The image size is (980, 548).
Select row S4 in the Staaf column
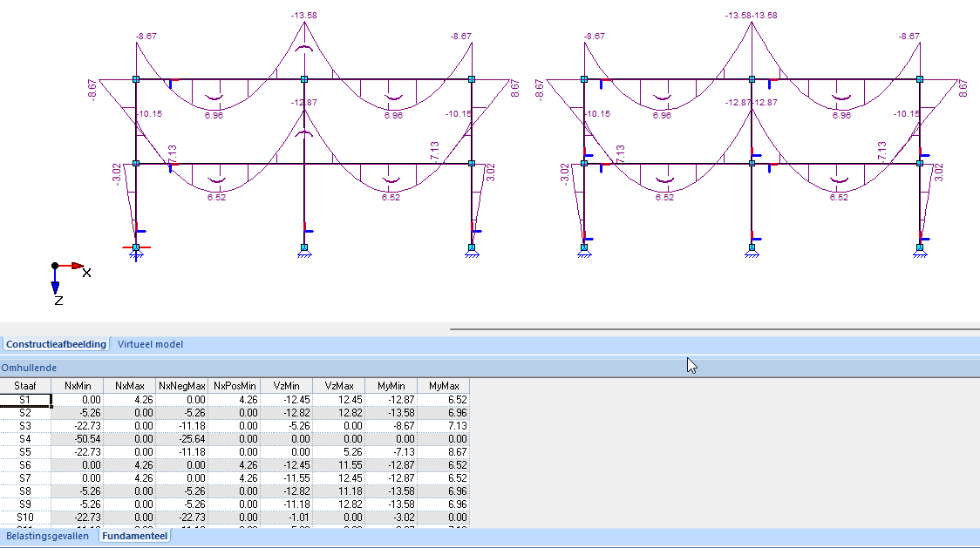click(25, 439)
